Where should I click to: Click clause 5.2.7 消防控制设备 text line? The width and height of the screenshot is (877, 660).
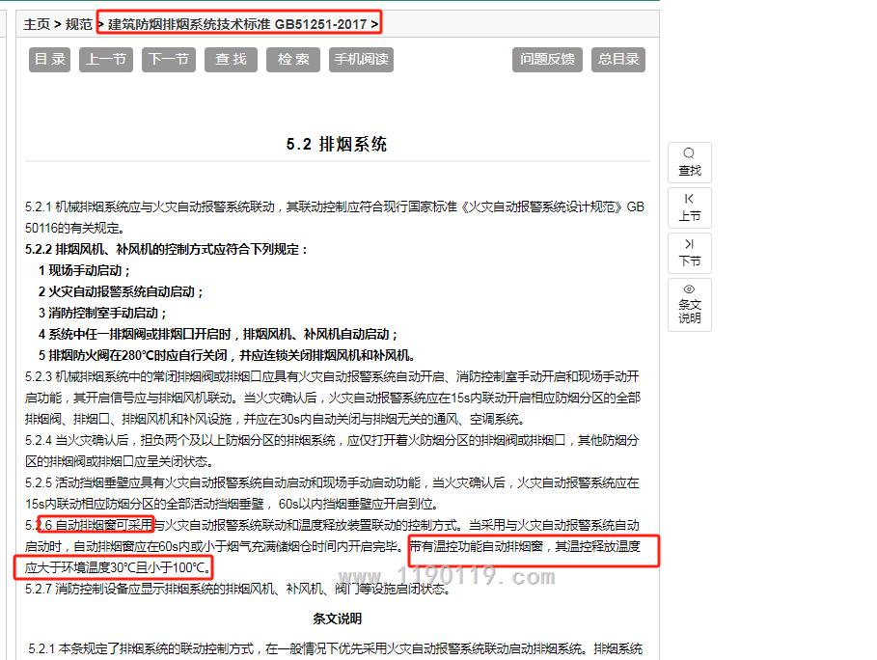coord(237,588)
